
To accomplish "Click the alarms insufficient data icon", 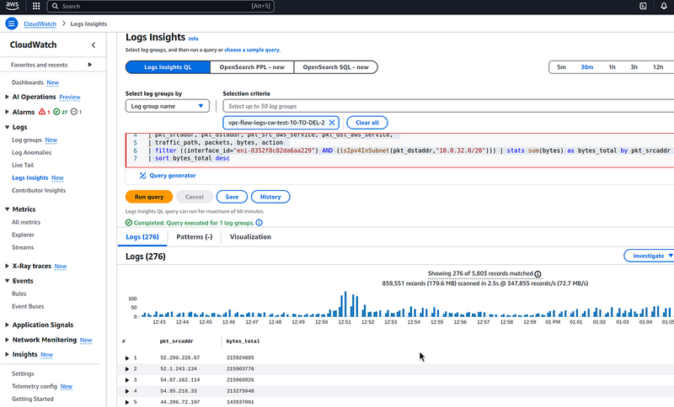I will 74,112.
